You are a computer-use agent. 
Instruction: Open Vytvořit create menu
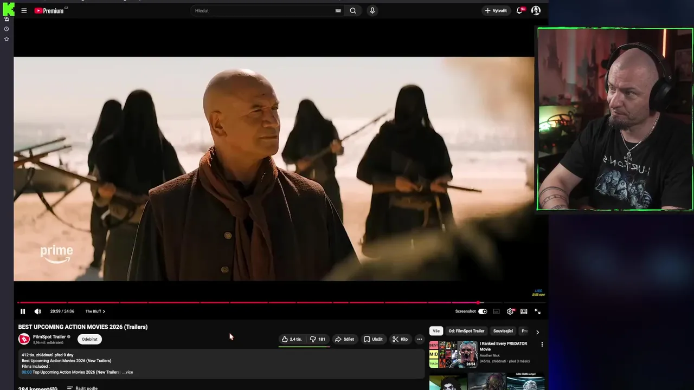pyautogui.click(x=496, y=10)
